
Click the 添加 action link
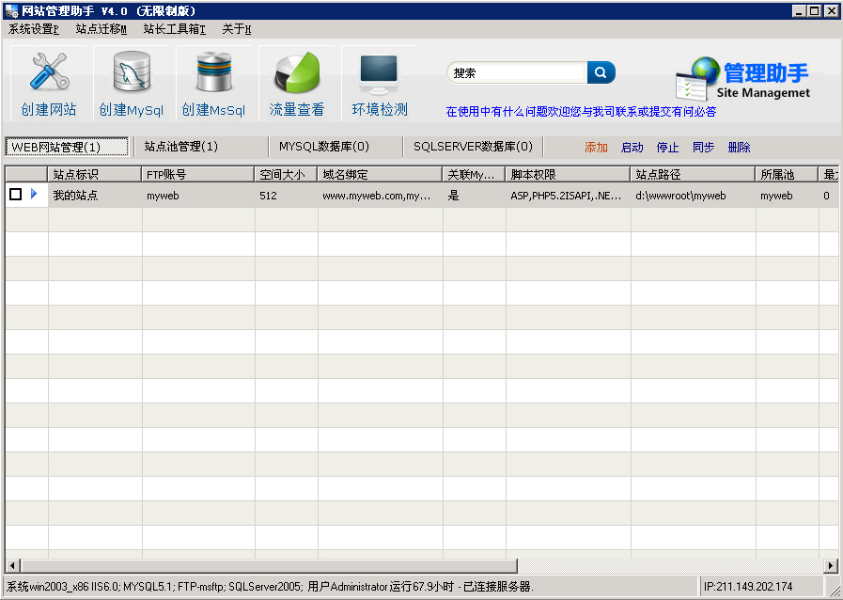tap(596, 148)
